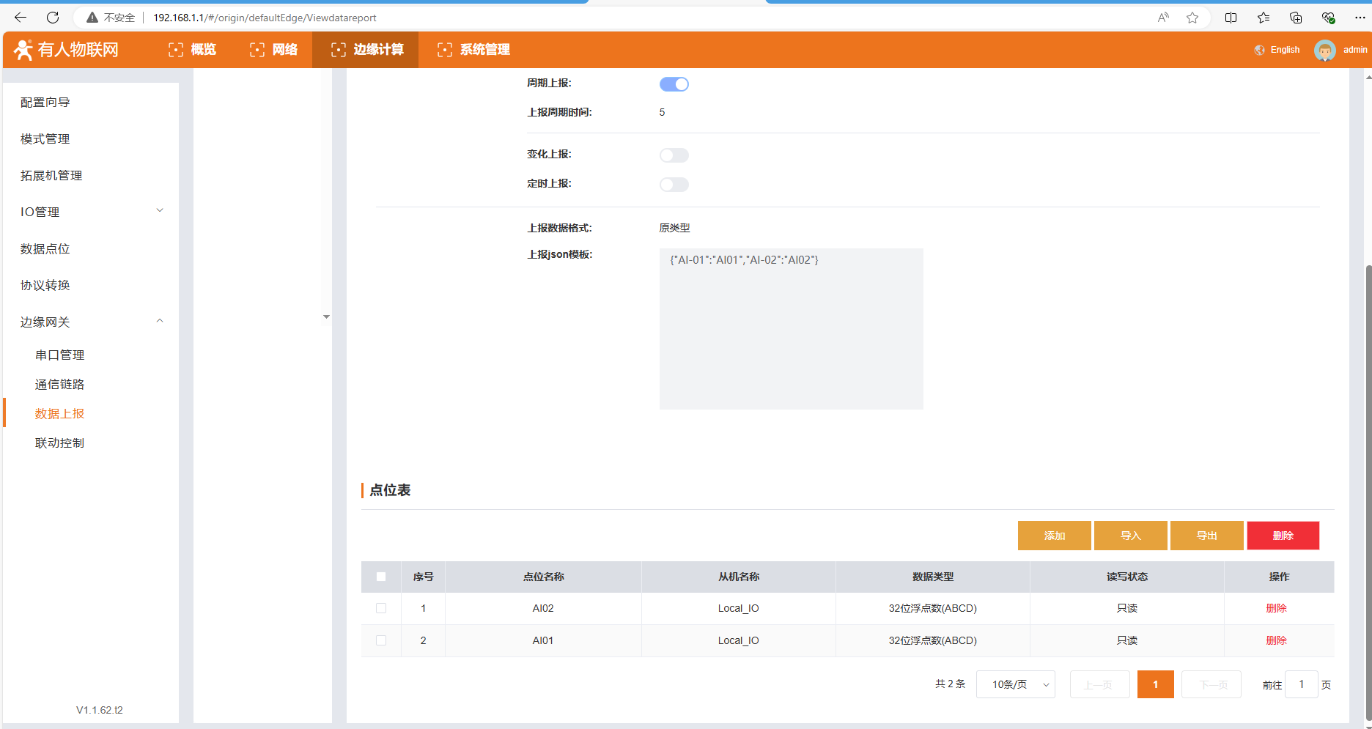Open the 网络 top menu
Viewport: 1372px width, 729px height.
coord(274,50)
